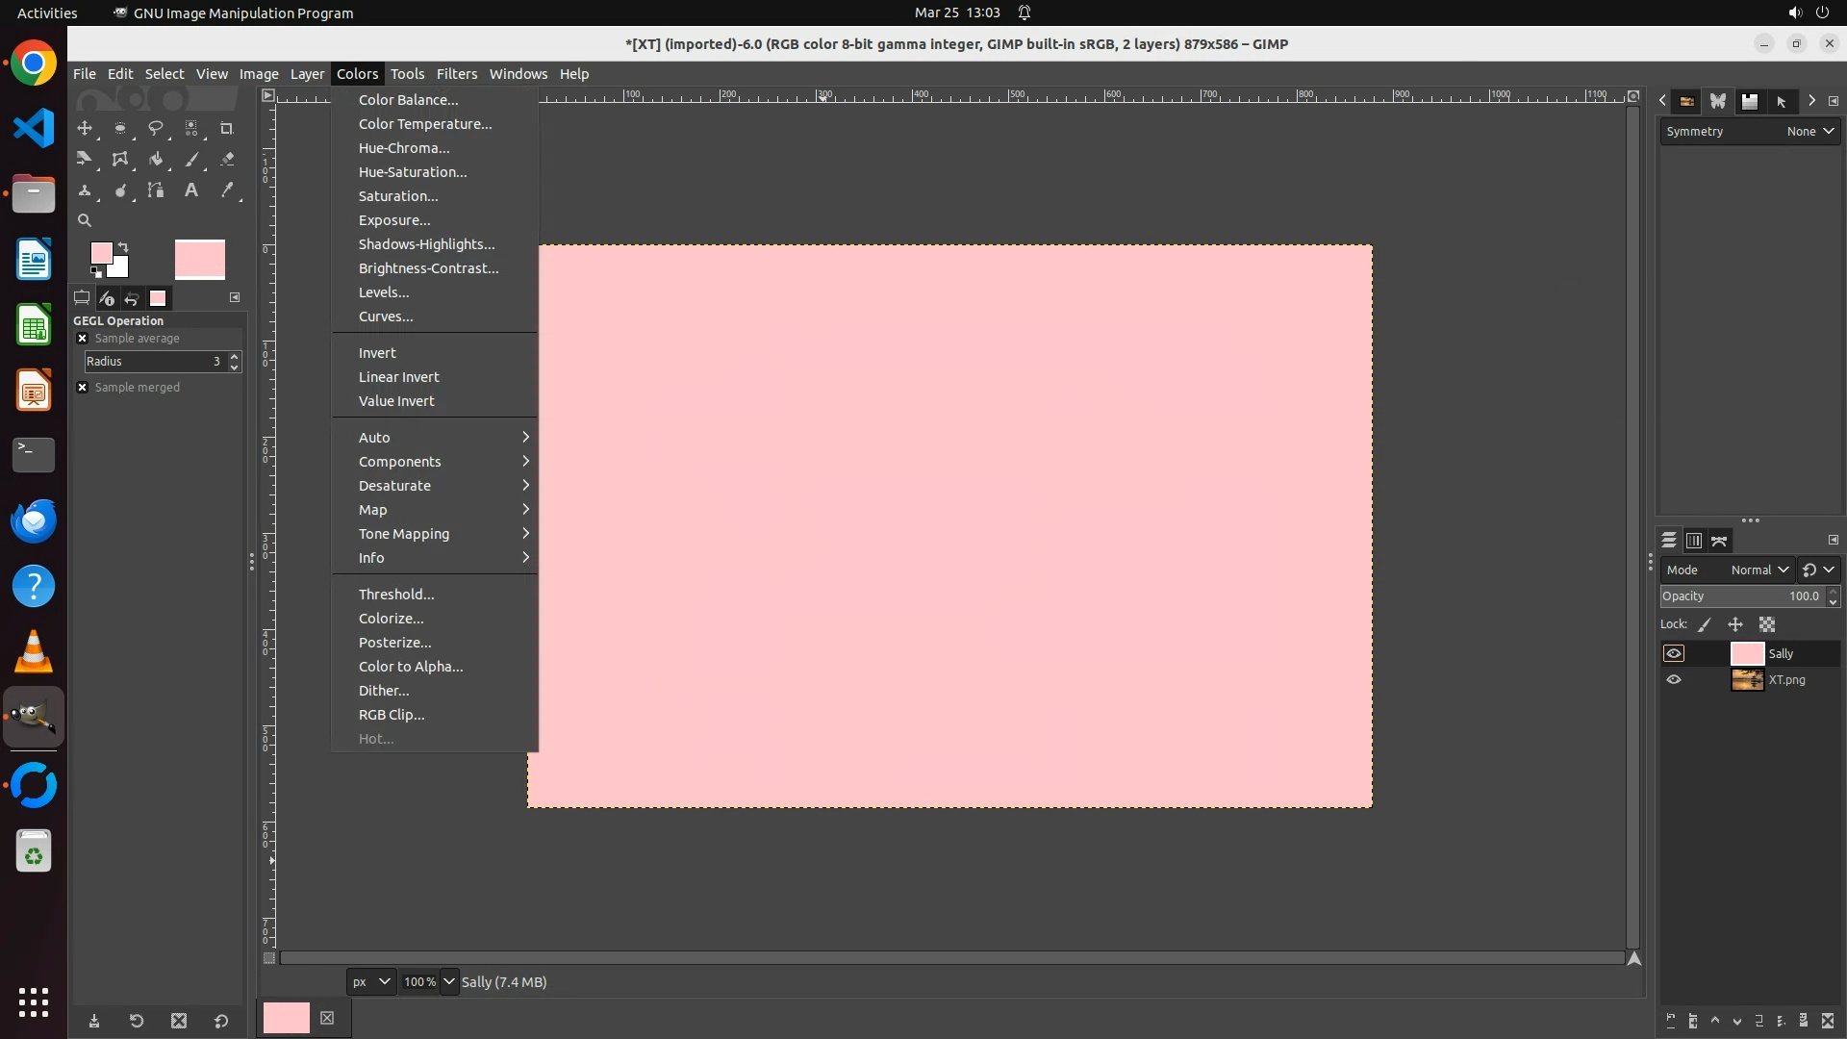Hide the Sally layer
This screenshot has height=1039, width=1847.
[x=1674, y=653]
